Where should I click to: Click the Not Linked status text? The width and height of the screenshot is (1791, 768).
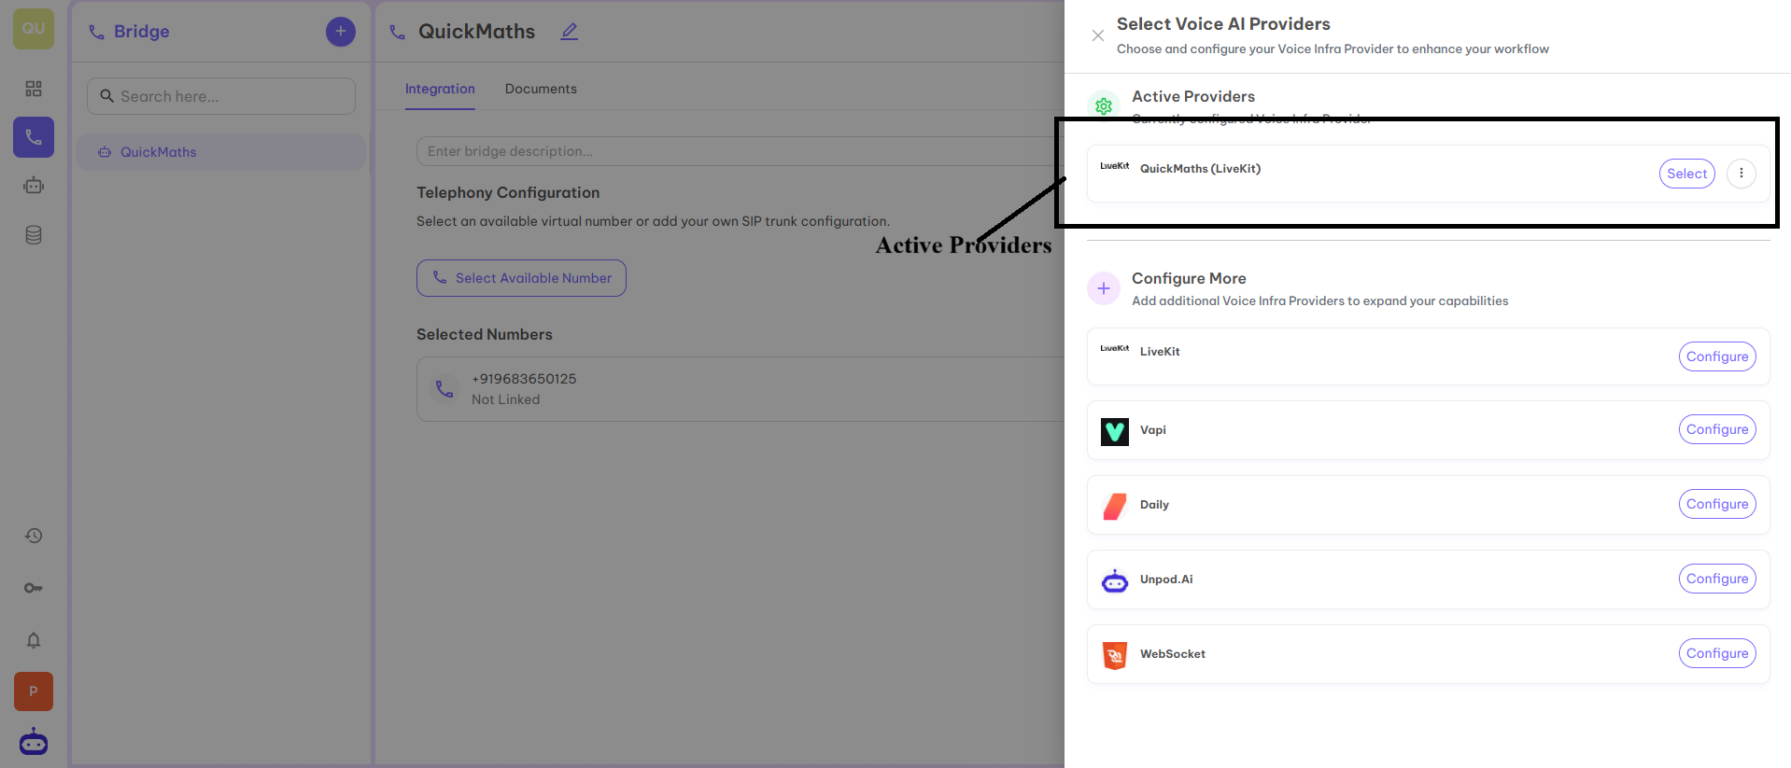(505, 399)
